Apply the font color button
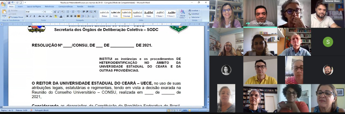The width and height of the screenshot is (345, 114). click(x=61, y=16)
